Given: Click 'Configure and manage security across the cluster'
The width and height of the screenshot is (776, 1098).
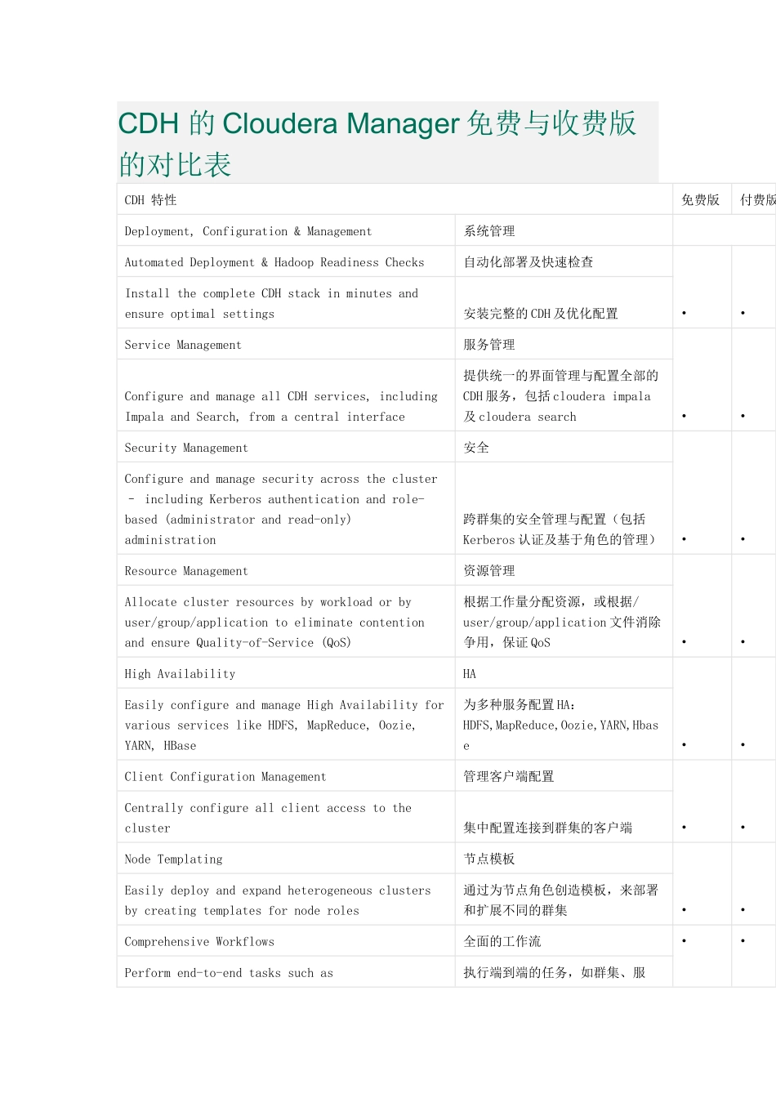Looking at the screenshot, I should pyautogui.click(x=286, y=509).
